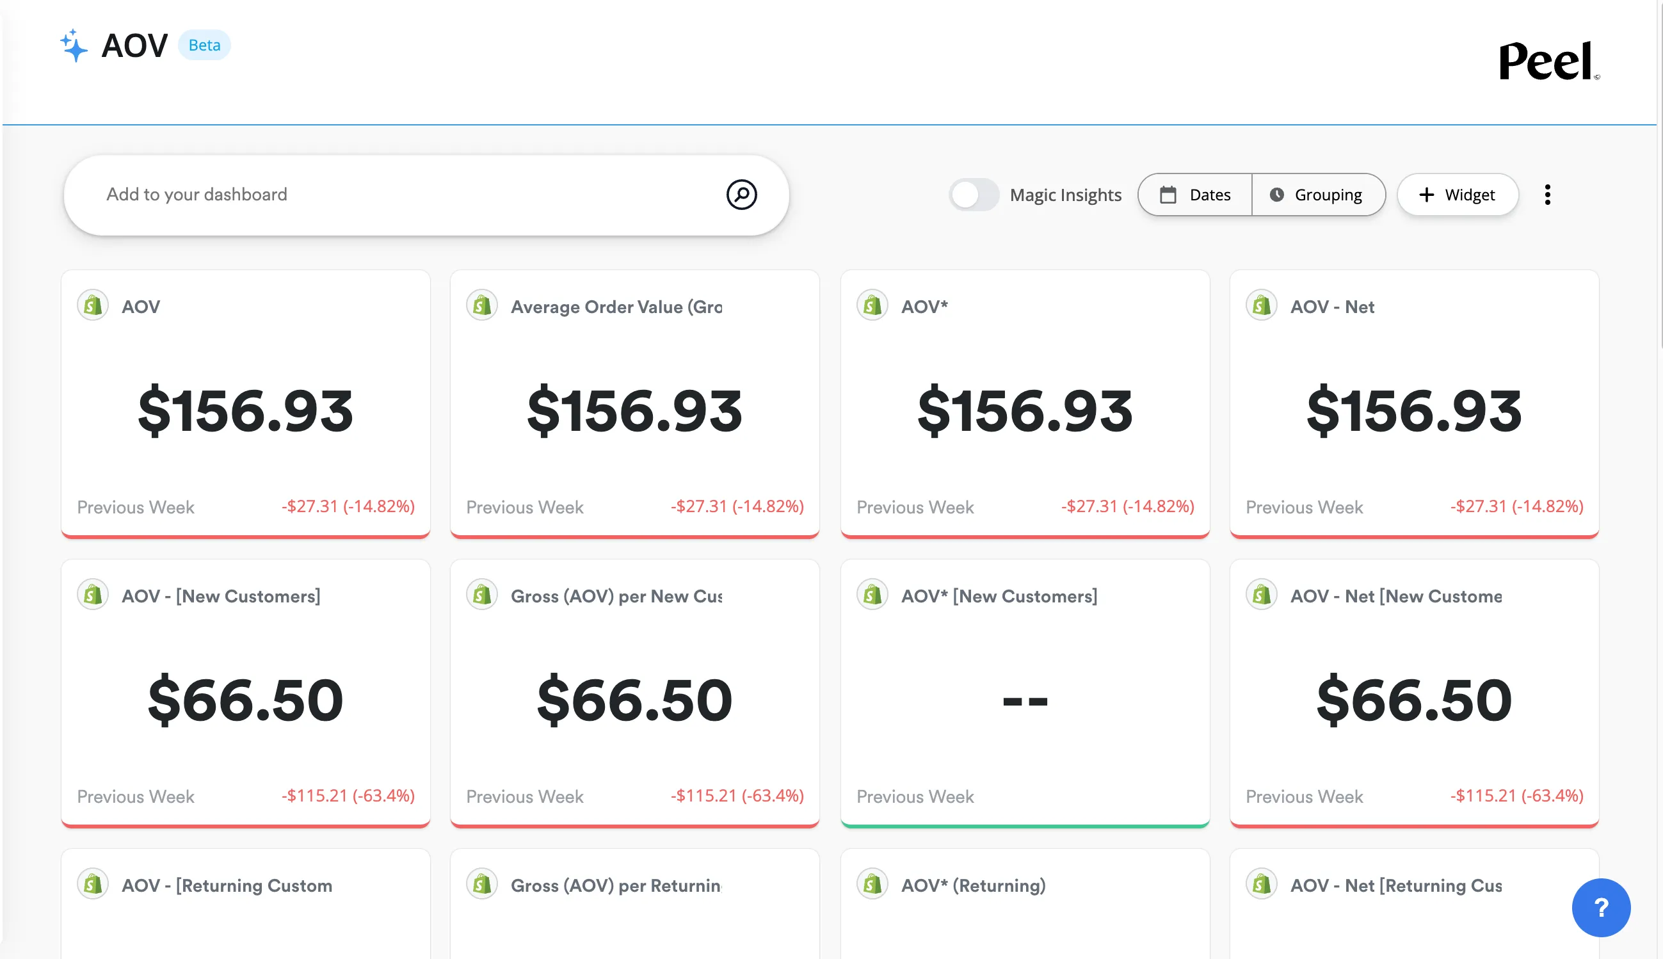The image size is (1663, 959).
Task: Click -$27.31 (-14.82%) on the AOV card
Action: point(348,506)
